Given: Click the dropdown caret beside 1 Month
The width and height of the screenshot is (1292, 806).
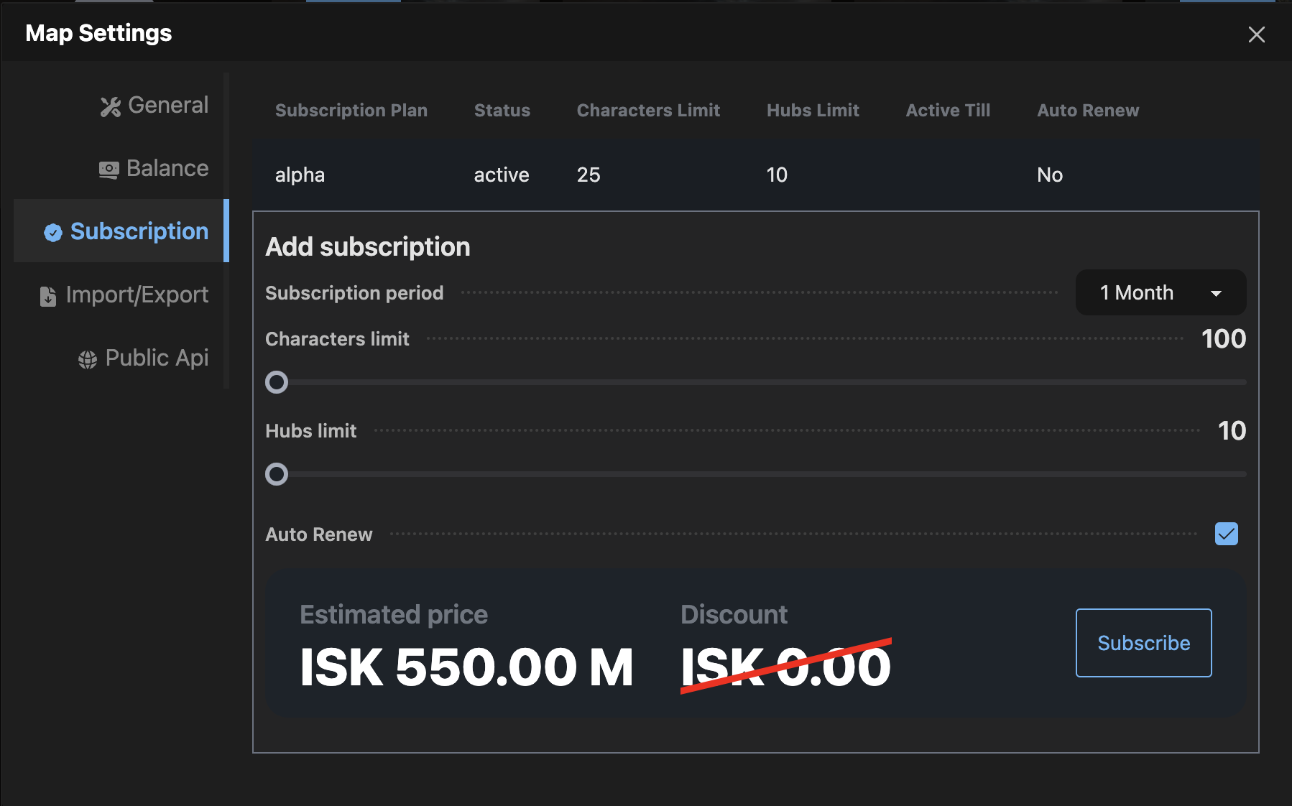Looking at the screenshot, I should tap(1217, 292).
